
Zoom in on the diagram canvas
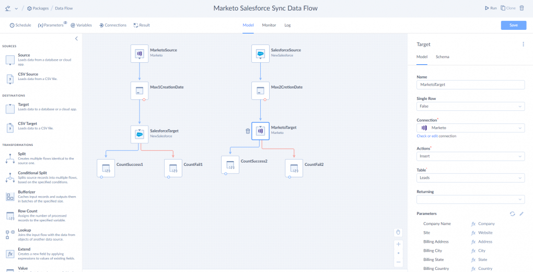[398, 244]
